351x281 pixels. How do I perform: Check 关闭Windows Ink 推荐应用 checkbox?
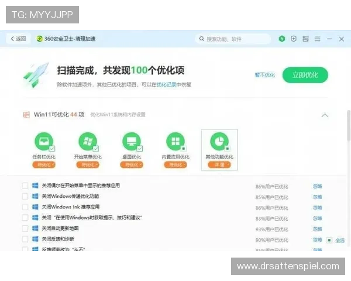tap(25, 207)
